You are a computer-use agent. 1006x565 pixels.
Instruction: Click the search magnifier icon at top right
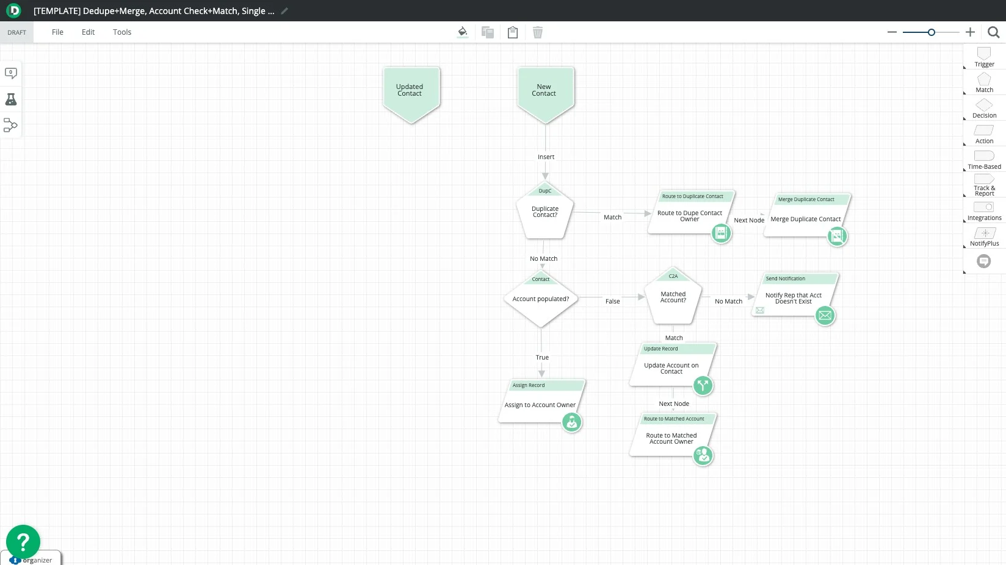click(x=993, y=32)
